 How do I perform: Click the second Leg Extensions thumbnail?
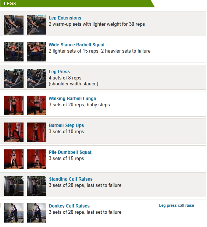coord(37,25)
